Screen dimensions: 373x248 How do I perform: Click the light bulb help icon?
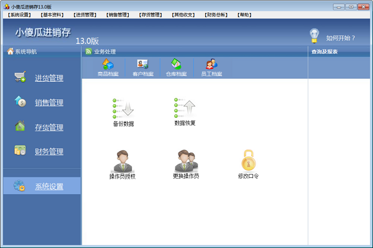pyautogui.click(x=314, y=36)
